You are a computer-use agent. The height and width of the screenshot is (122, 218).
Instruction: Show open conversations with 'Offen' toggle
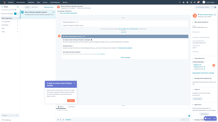(x=27, y=7)
